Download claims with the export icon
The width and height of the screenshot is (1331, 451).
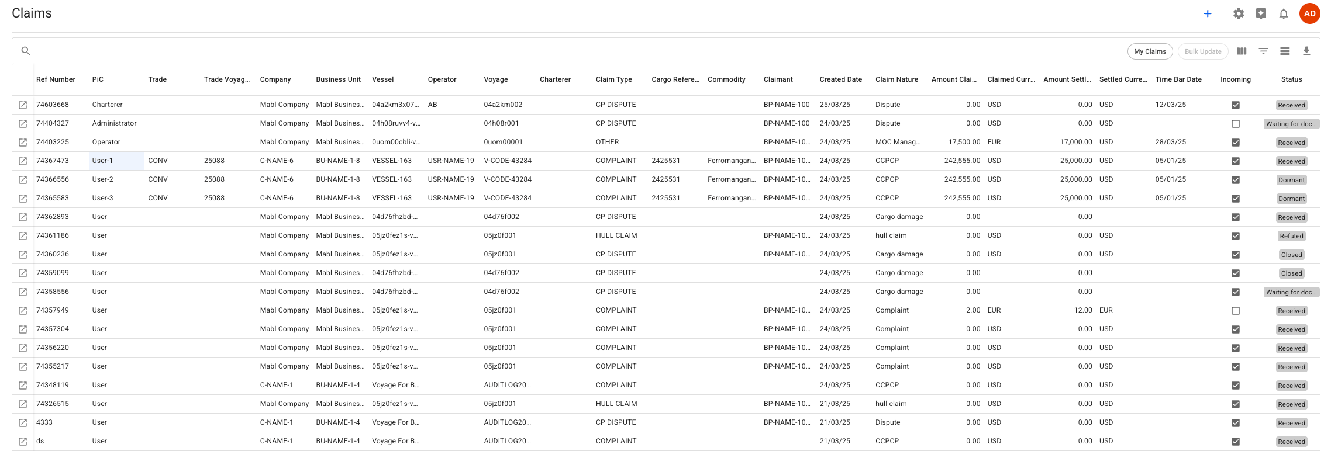tap(1306, 51)
